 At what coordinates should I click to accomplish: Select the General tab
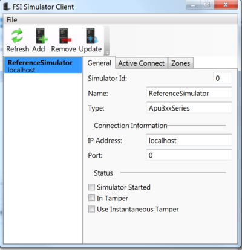99,63
